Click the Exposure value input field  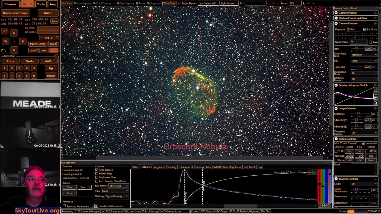click(x=354, y=29)
